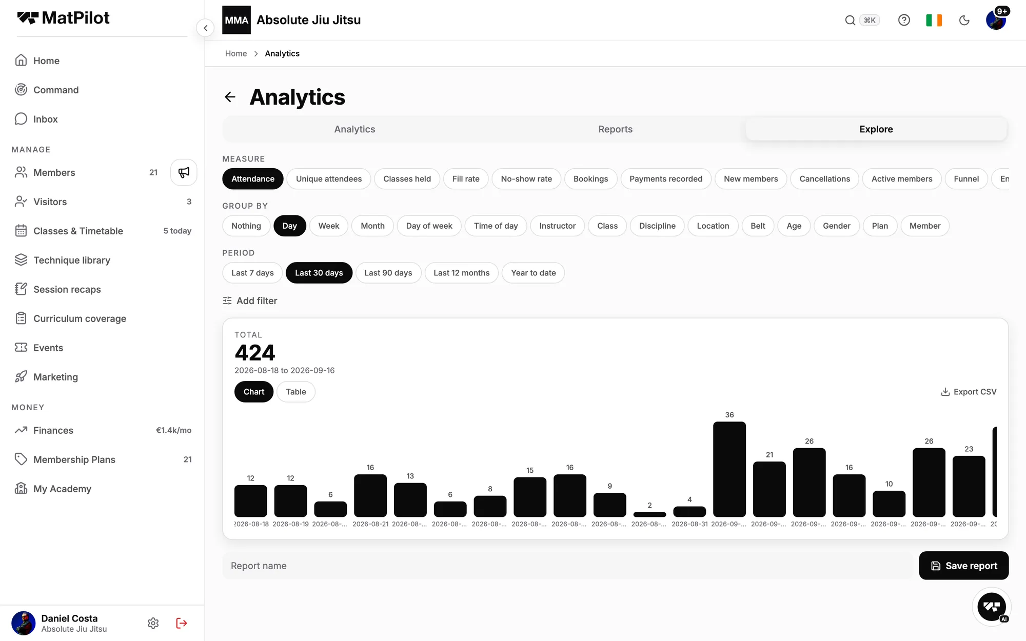Open Inbox in the sidebar

tap(103, 119)
